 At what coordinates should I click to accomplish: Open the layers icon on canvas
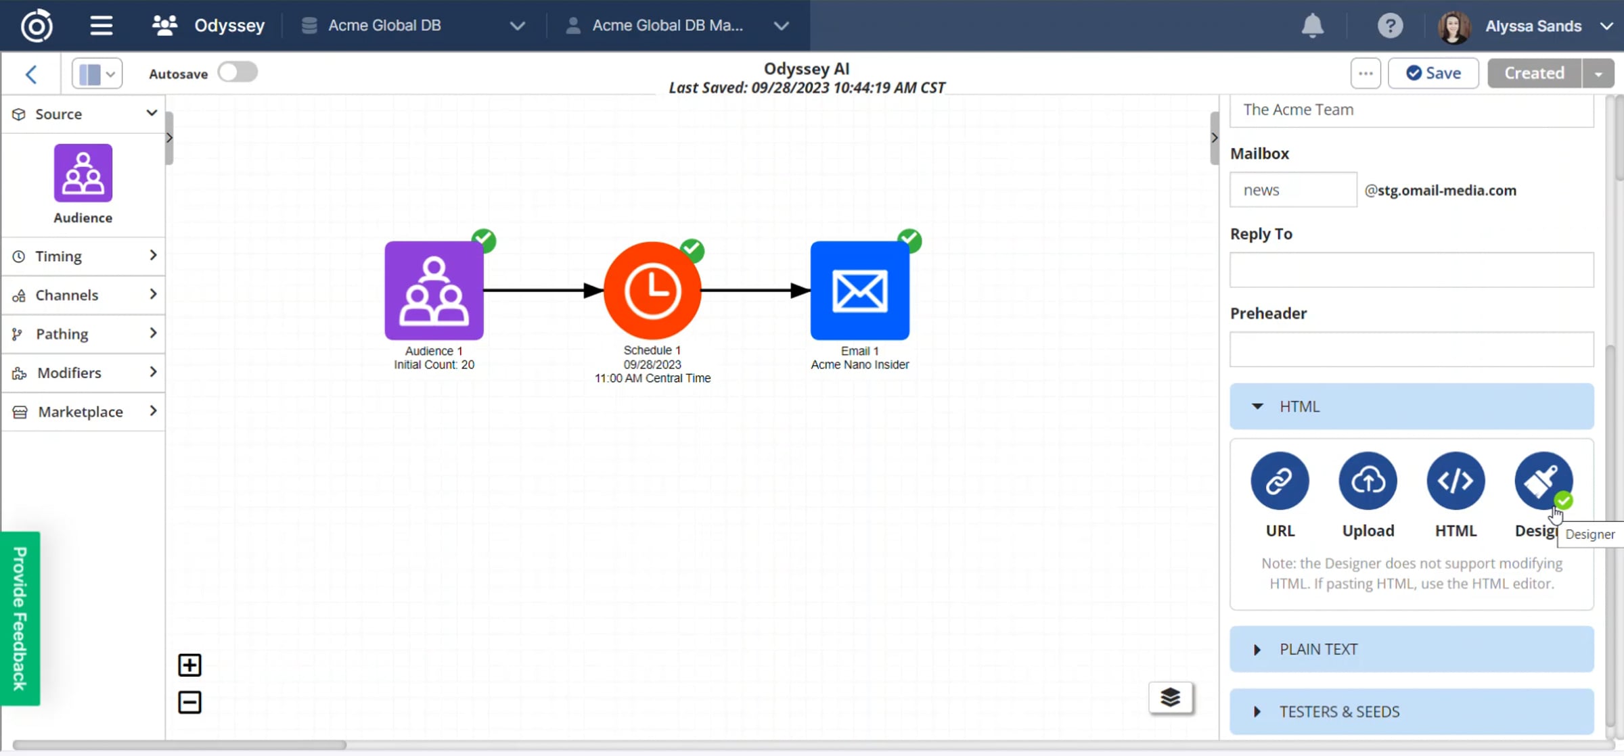(x=1171, y=697)
